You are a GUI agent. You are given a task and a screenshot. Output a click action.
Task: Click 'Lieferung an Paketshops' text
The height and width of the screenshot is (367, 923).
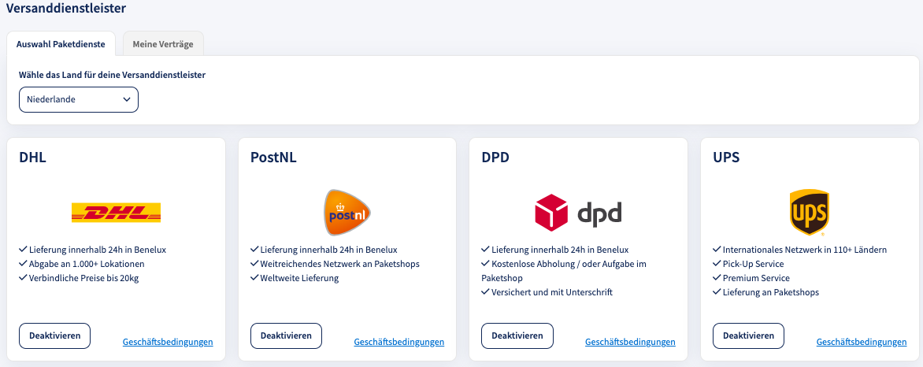[x=770, y=292]
